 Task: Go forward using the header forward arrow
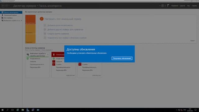7,6
